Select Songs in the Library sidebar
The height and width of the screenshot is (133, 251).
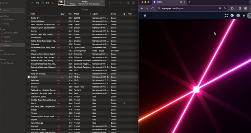click(13, 45)
